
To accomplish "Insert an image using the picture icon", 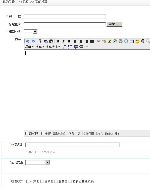I will point(110,41).
